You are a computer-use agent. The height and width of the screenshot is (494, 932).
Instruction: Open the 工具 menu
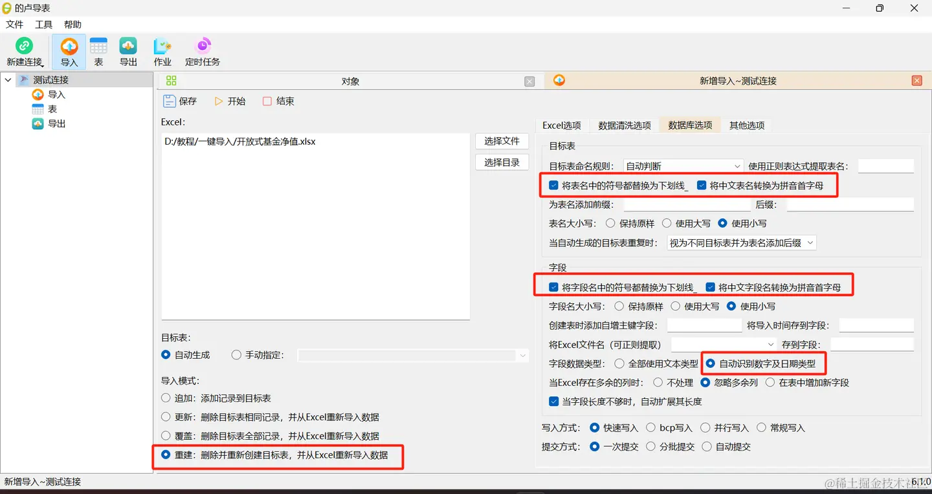pyautogui.click(x=43, y=25)
